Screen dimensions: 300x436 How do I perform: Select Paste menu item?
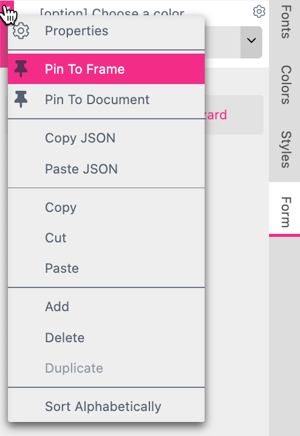coord(106,269)
